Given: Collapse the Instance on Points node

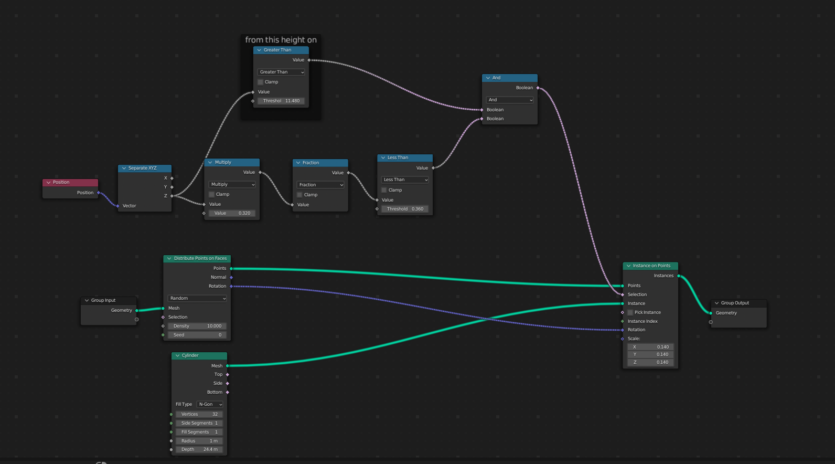Looking at the screenshot, I should tap(628, 266).
